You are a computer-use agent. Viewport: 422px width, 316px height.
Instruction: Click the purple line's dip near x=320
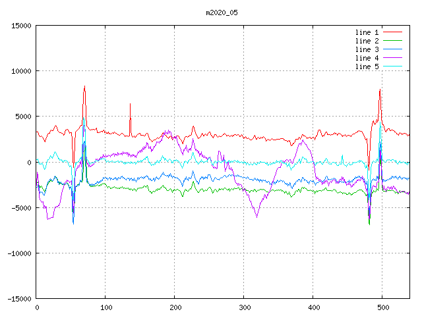[256, 215]
